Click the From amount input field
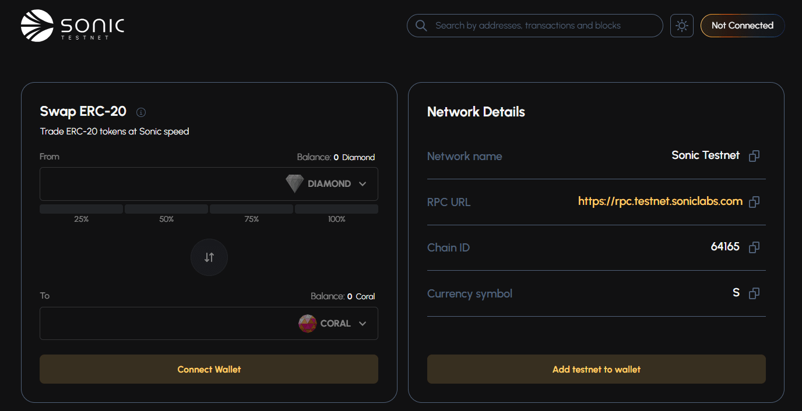Image resolution: width=802 pixels, height=411 pixels. (157, 184)
